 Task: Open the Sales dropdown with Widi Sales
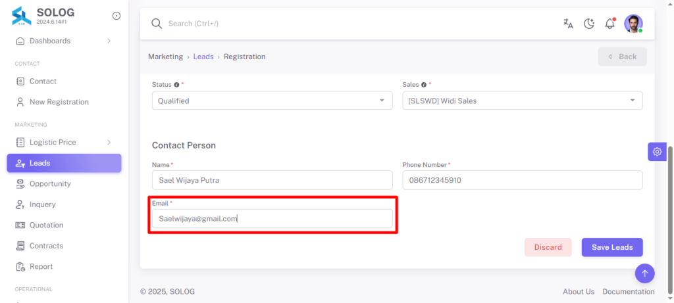tap(522, 101)
